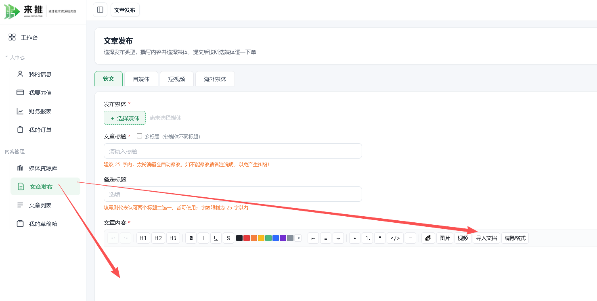This screenshot has height=301, width=597.
Task: Toggle italic formatting
Action: pos(203,238)
